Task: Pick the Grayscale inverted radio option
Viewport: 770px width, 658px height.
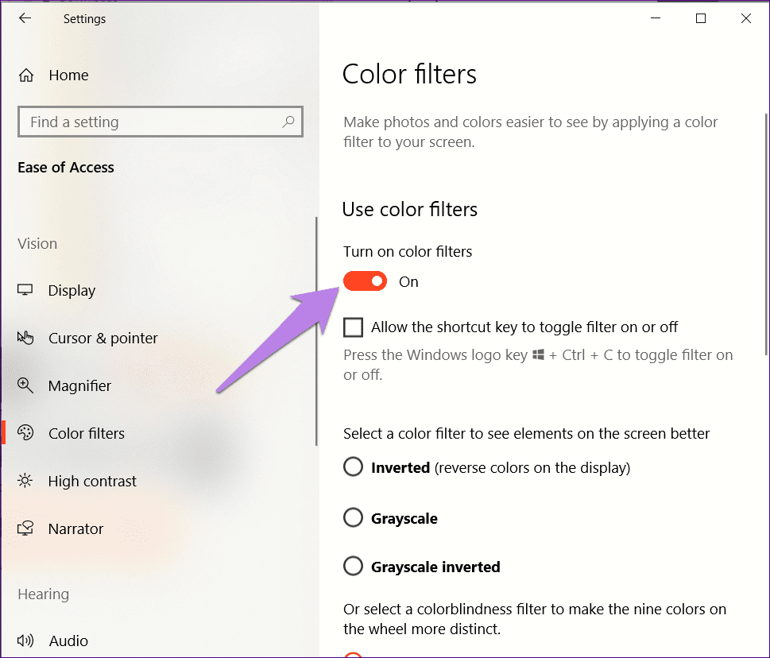Action: point(353,566)
